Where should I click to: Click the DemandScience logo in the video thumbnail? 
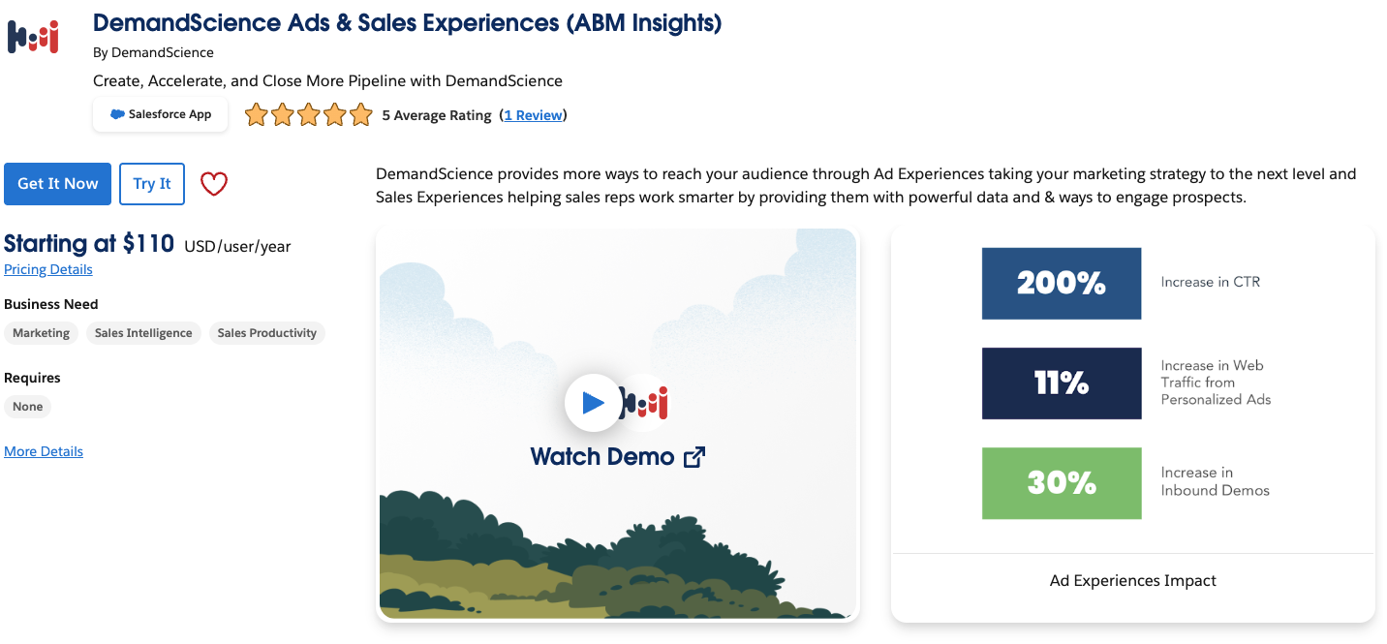point(648,403)
